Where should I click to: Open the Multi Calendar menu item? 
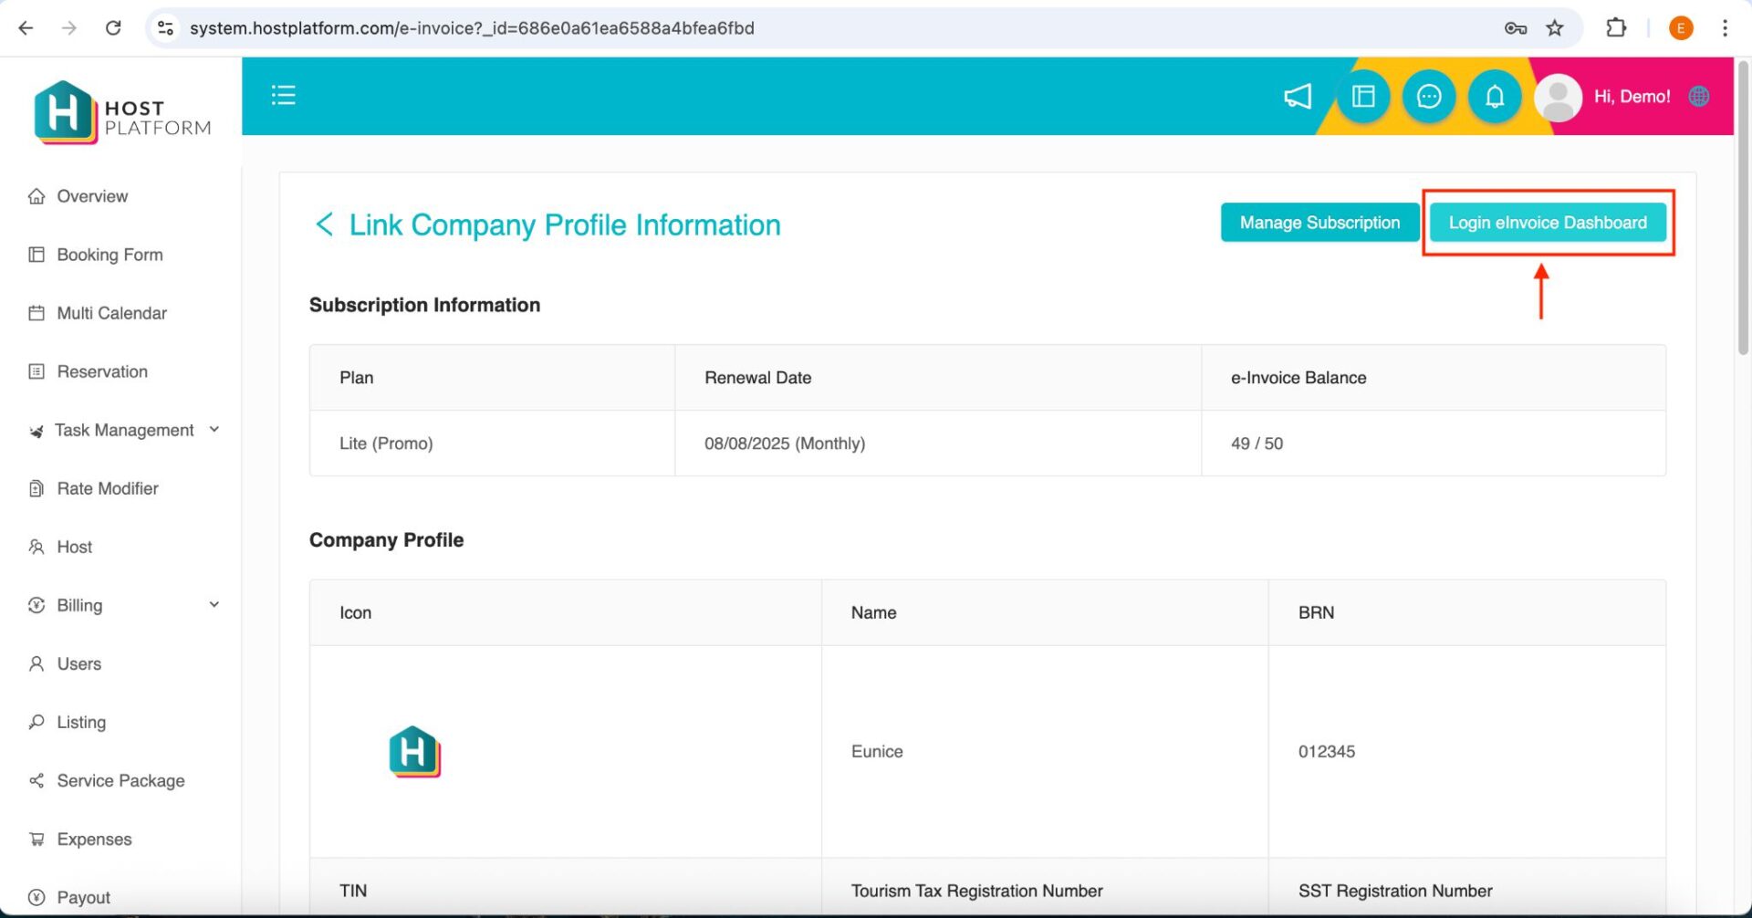(x=111, y=313)
